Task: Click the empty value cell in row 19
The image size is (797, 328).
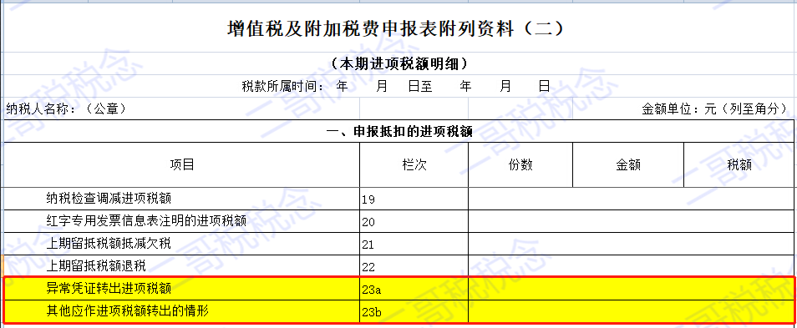Action: (632, 199)
